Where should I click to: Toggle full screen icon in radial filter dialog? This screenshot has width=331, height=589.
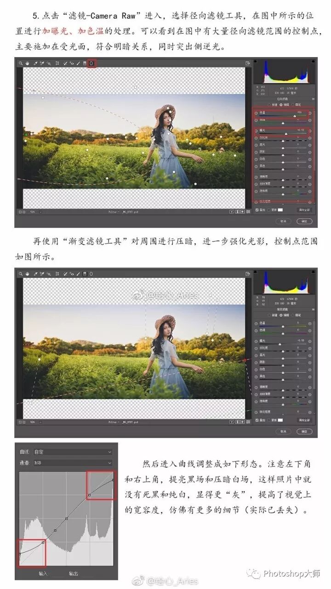[248, 63]
